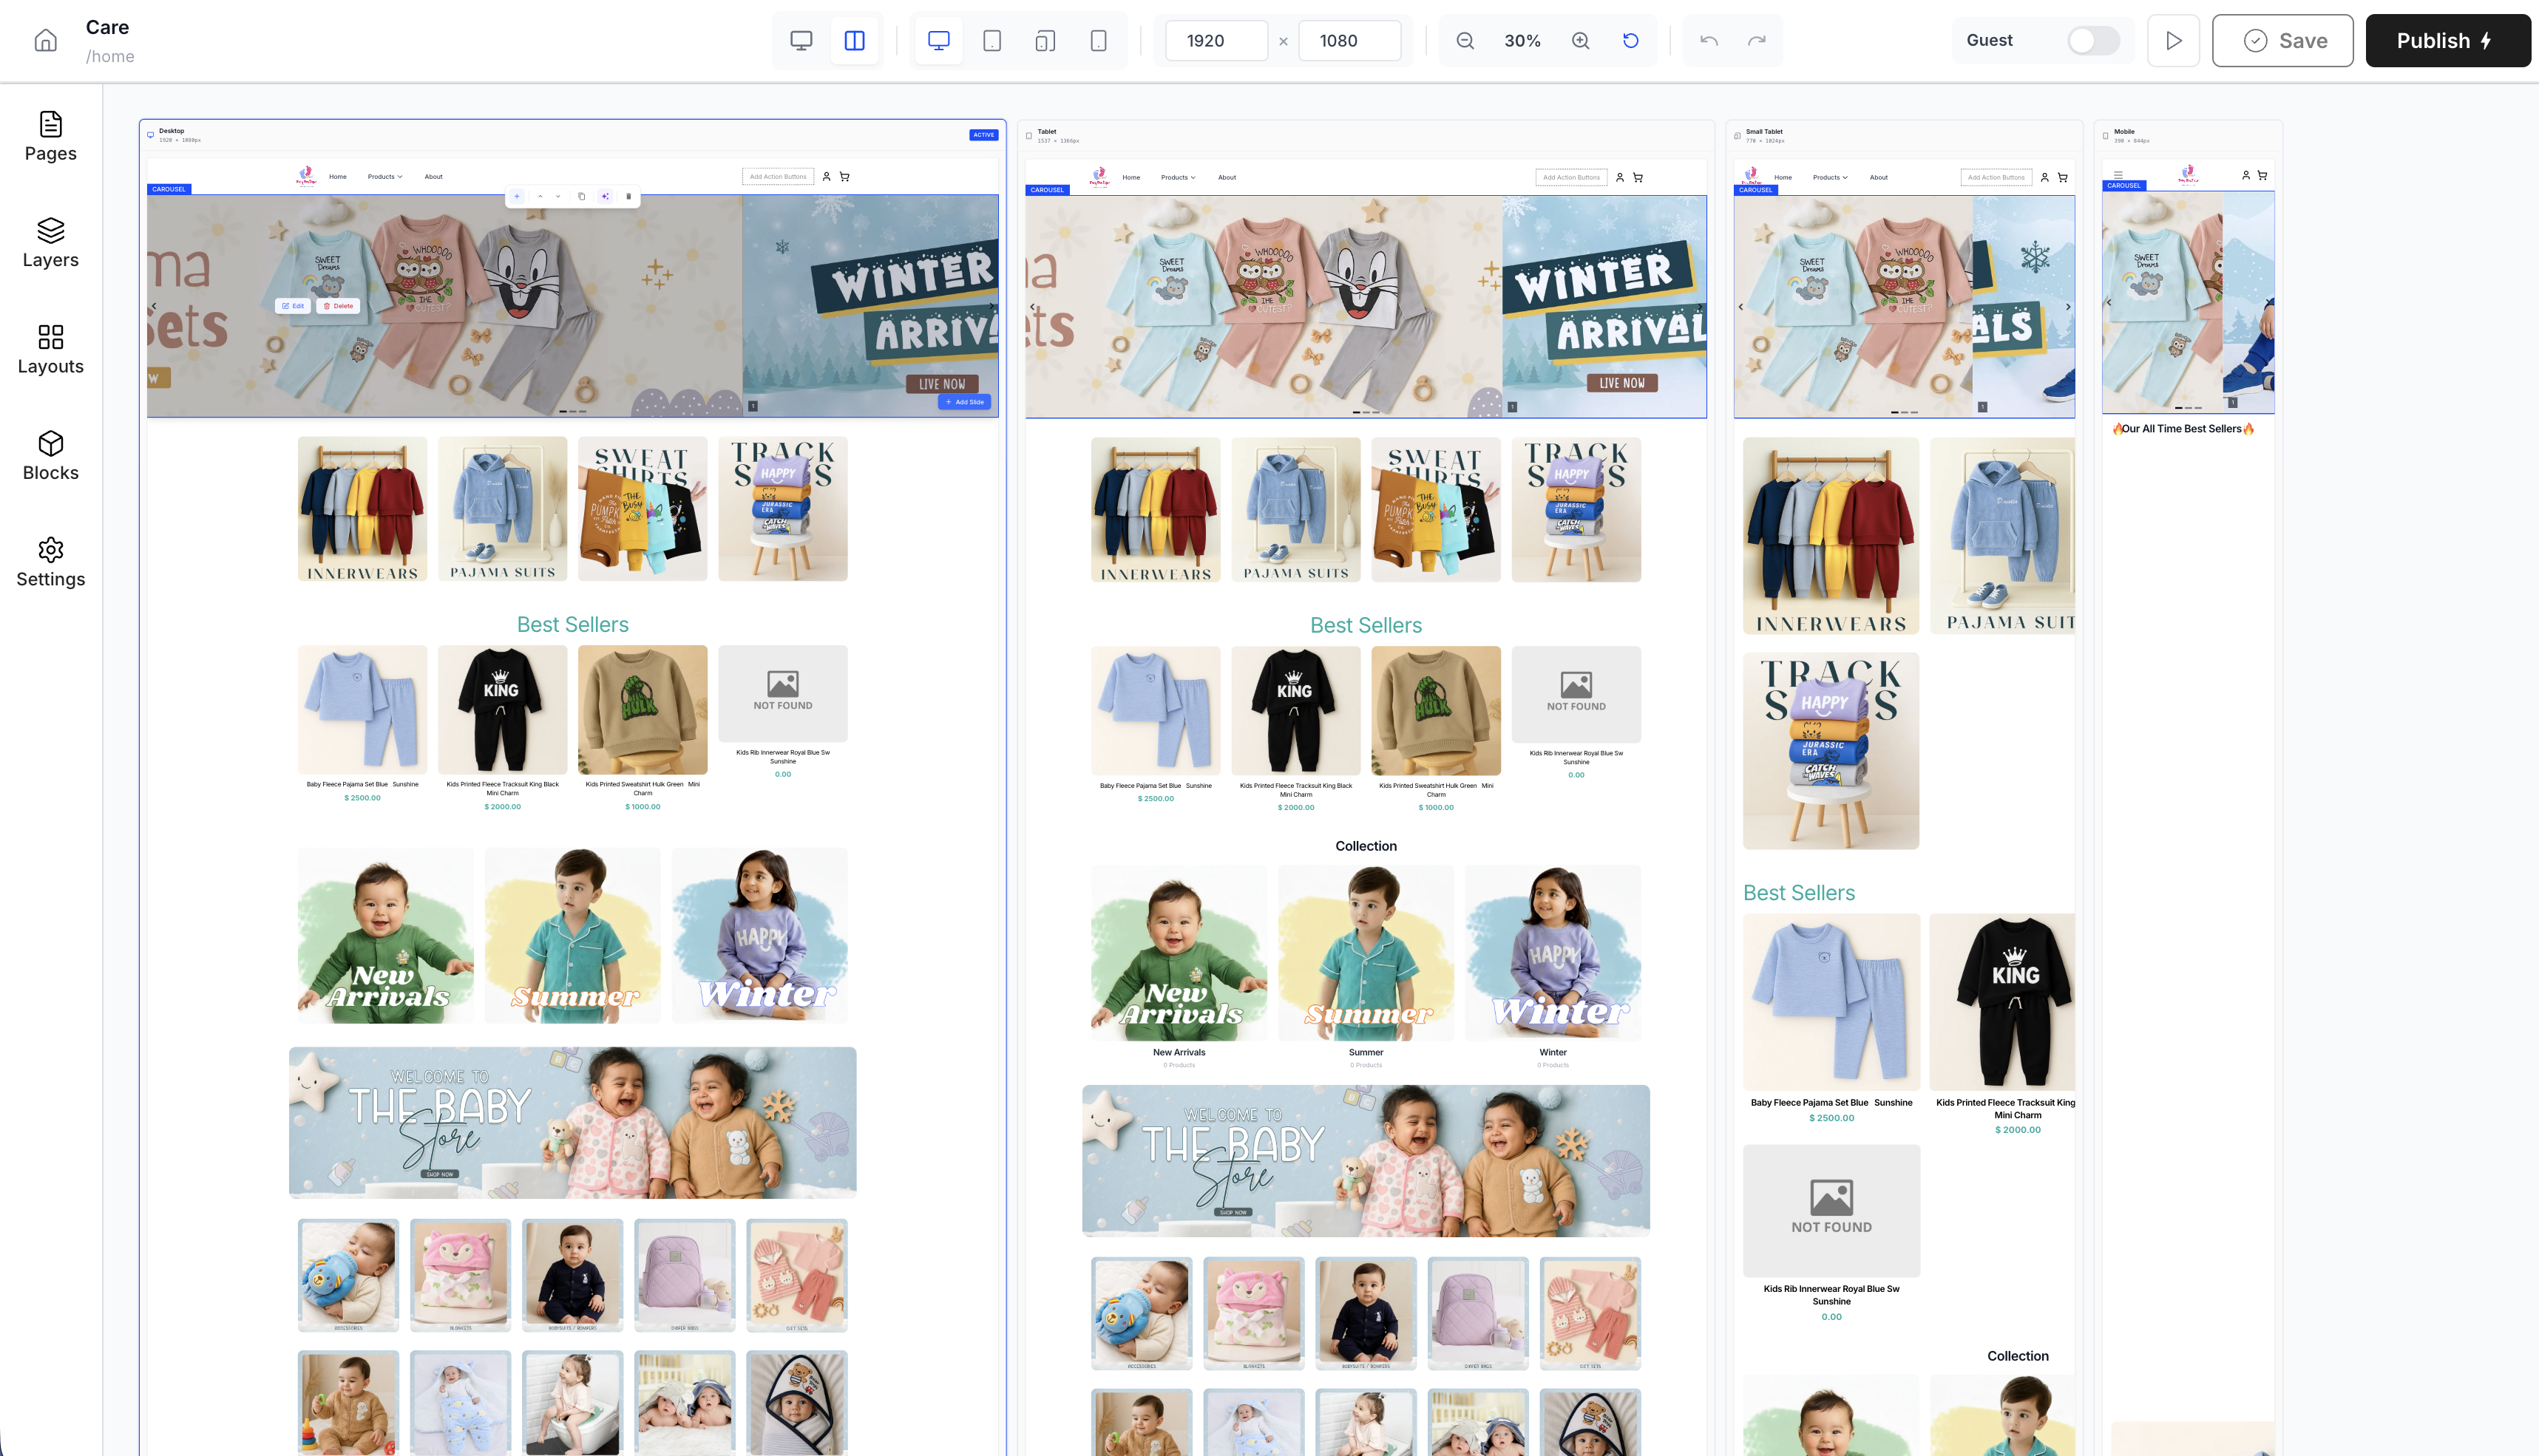Click the home icon in header
Viewport: 2539px width, 1456px height.
pos(45,40)
